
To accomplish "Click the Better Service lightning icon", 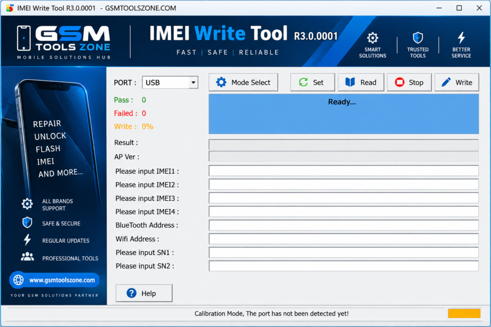I will 461,37.
